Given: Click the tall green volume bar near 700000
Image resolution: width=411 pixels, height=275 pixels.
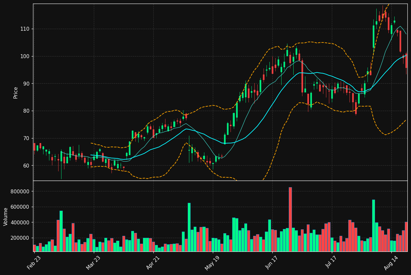Looking at the screenshot, I should click(373, 225).
